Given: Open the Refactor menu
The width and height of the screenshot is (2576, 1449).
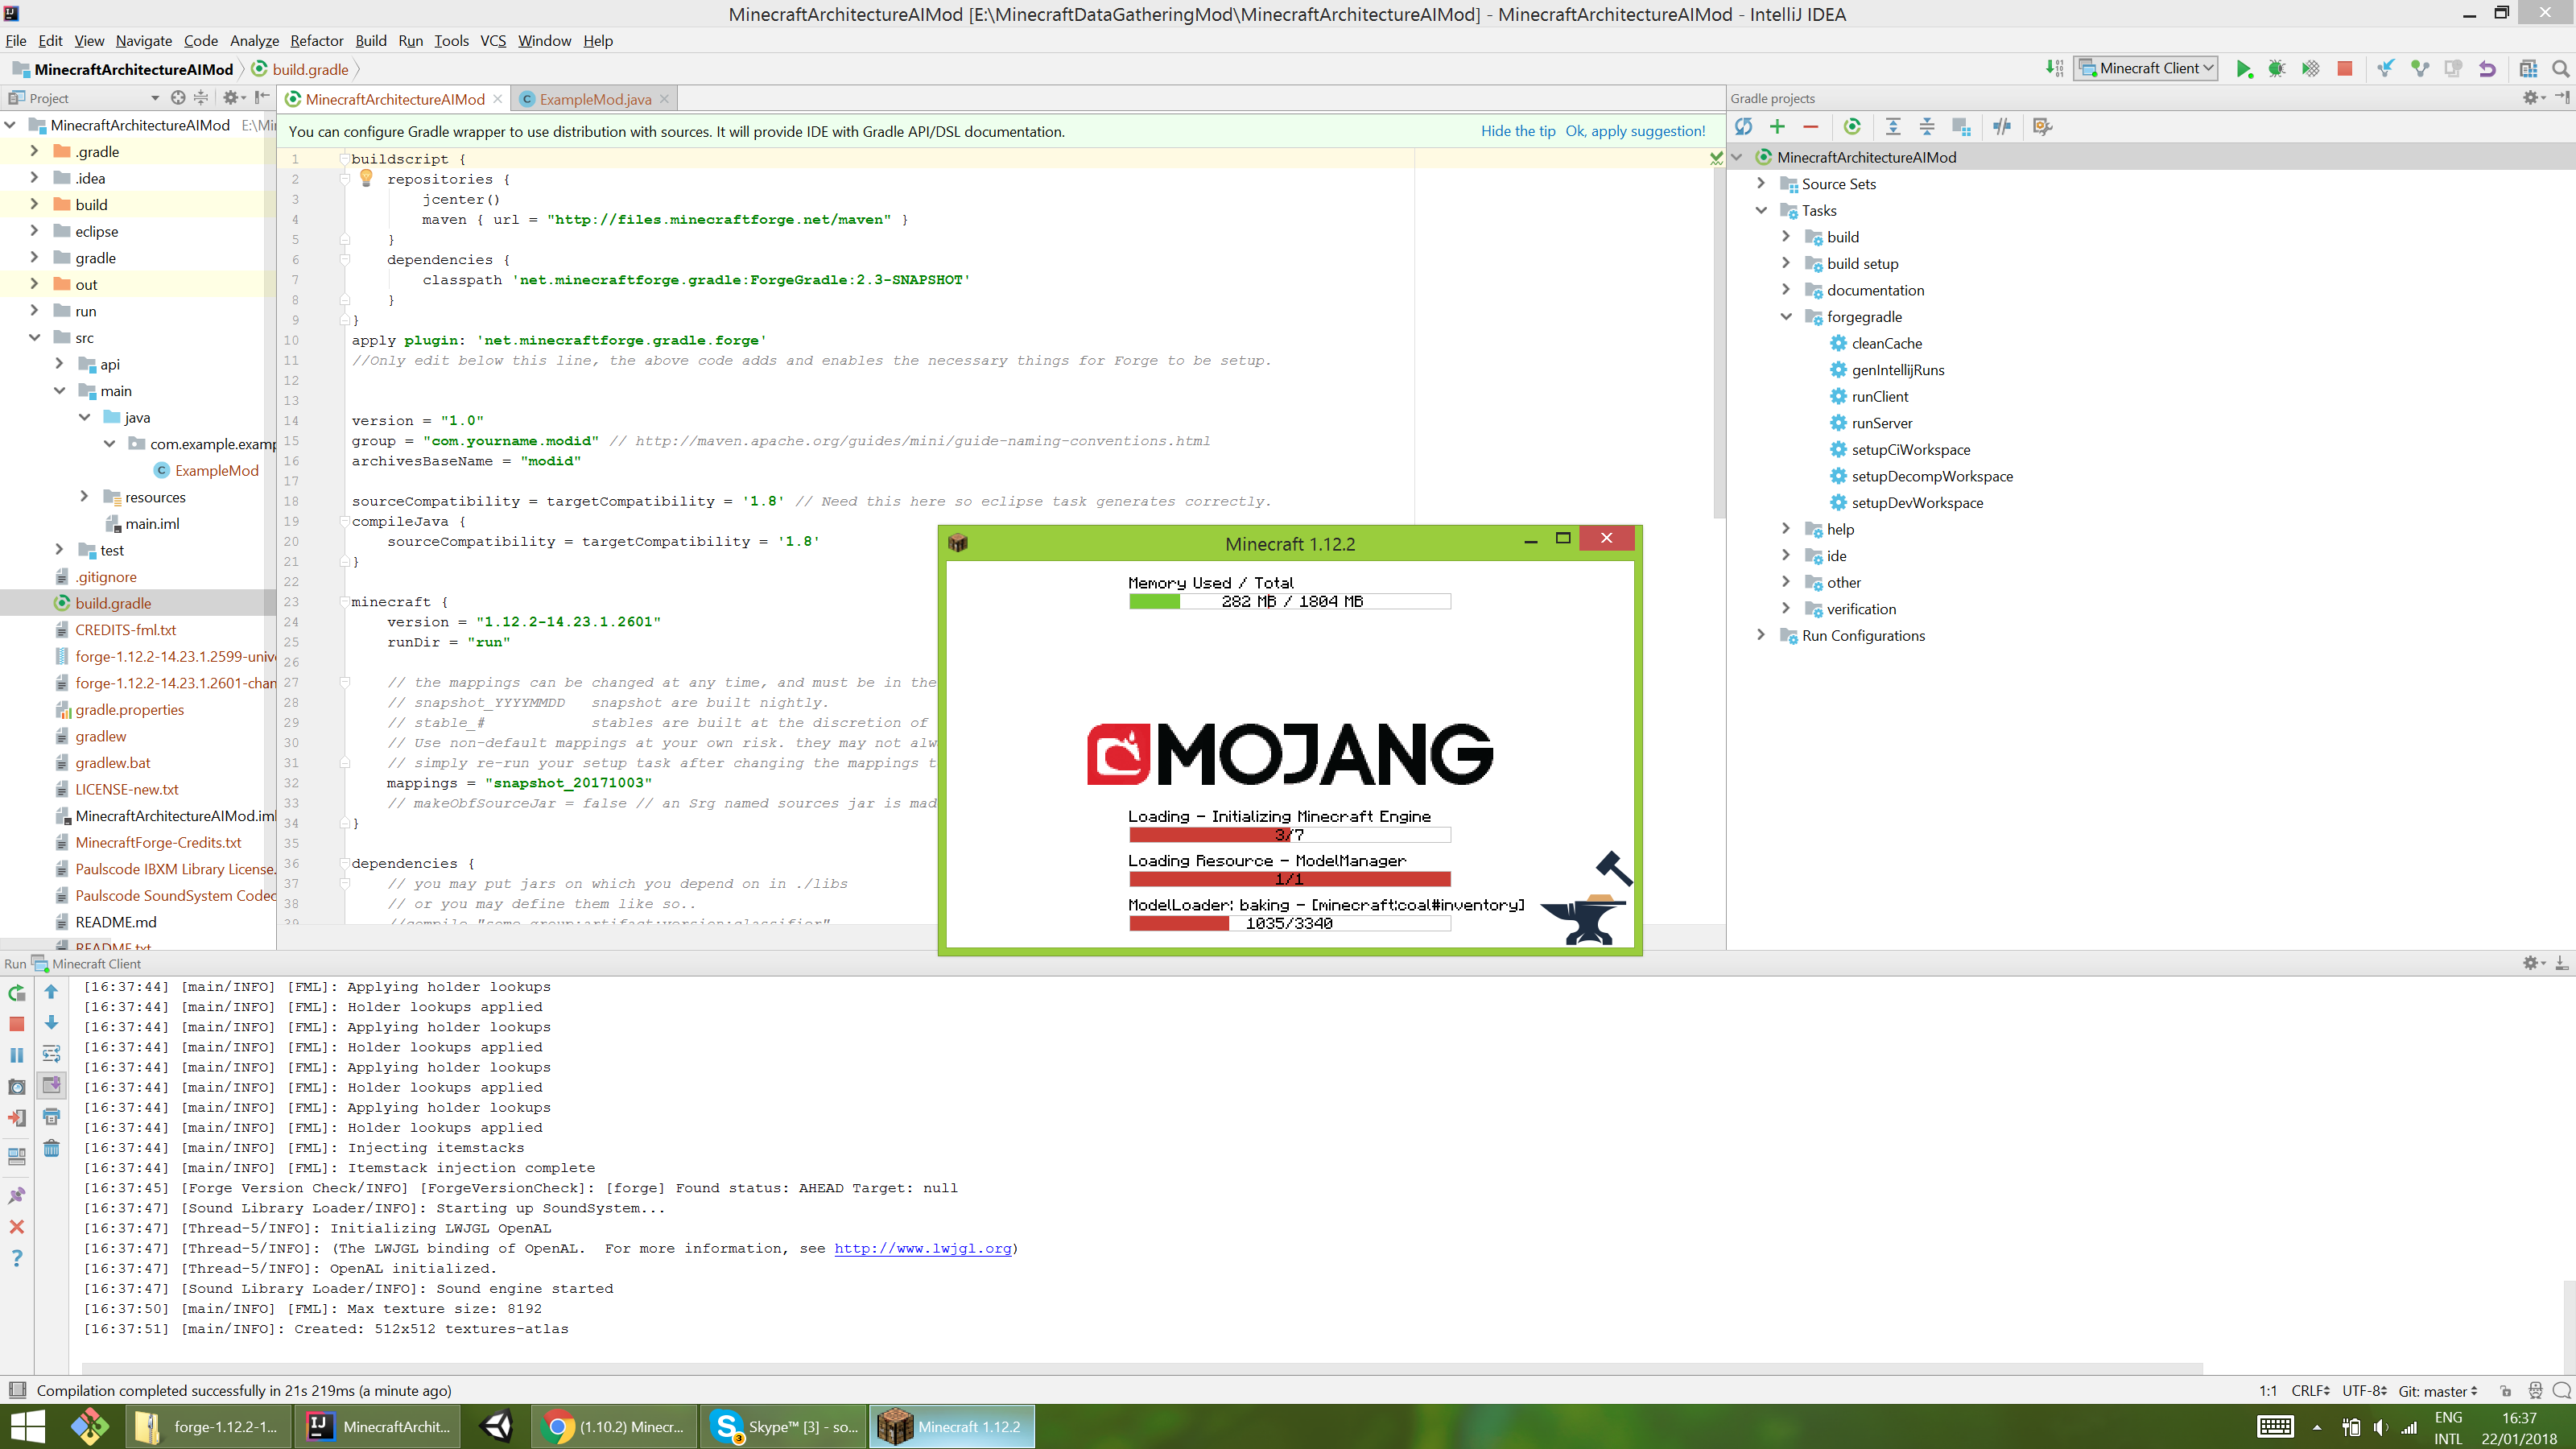Looking at the screenshot, I should tap(317, 41).
